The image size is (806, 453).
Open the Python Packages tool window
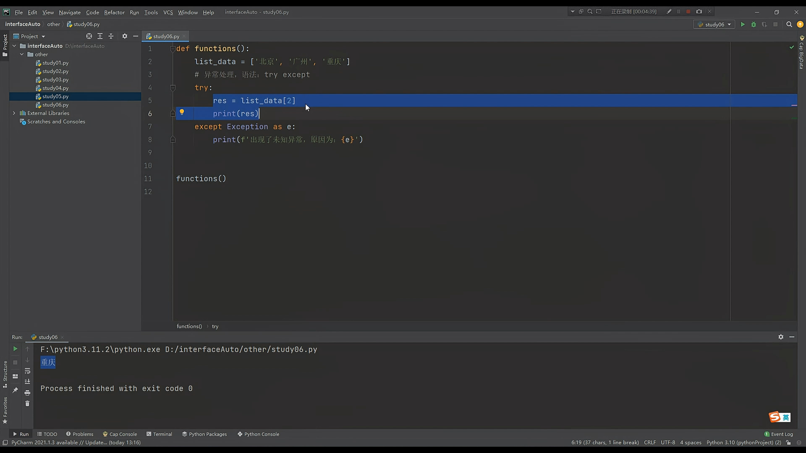[204, 434]
